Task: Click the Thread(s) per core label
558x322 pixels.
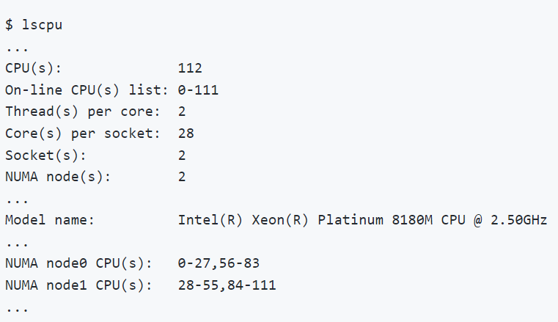Action: (x=82, y=111)
